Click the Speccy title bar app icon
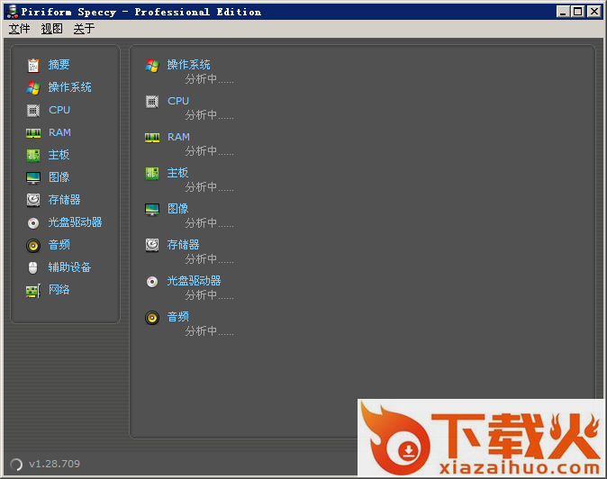 (11, 12)
